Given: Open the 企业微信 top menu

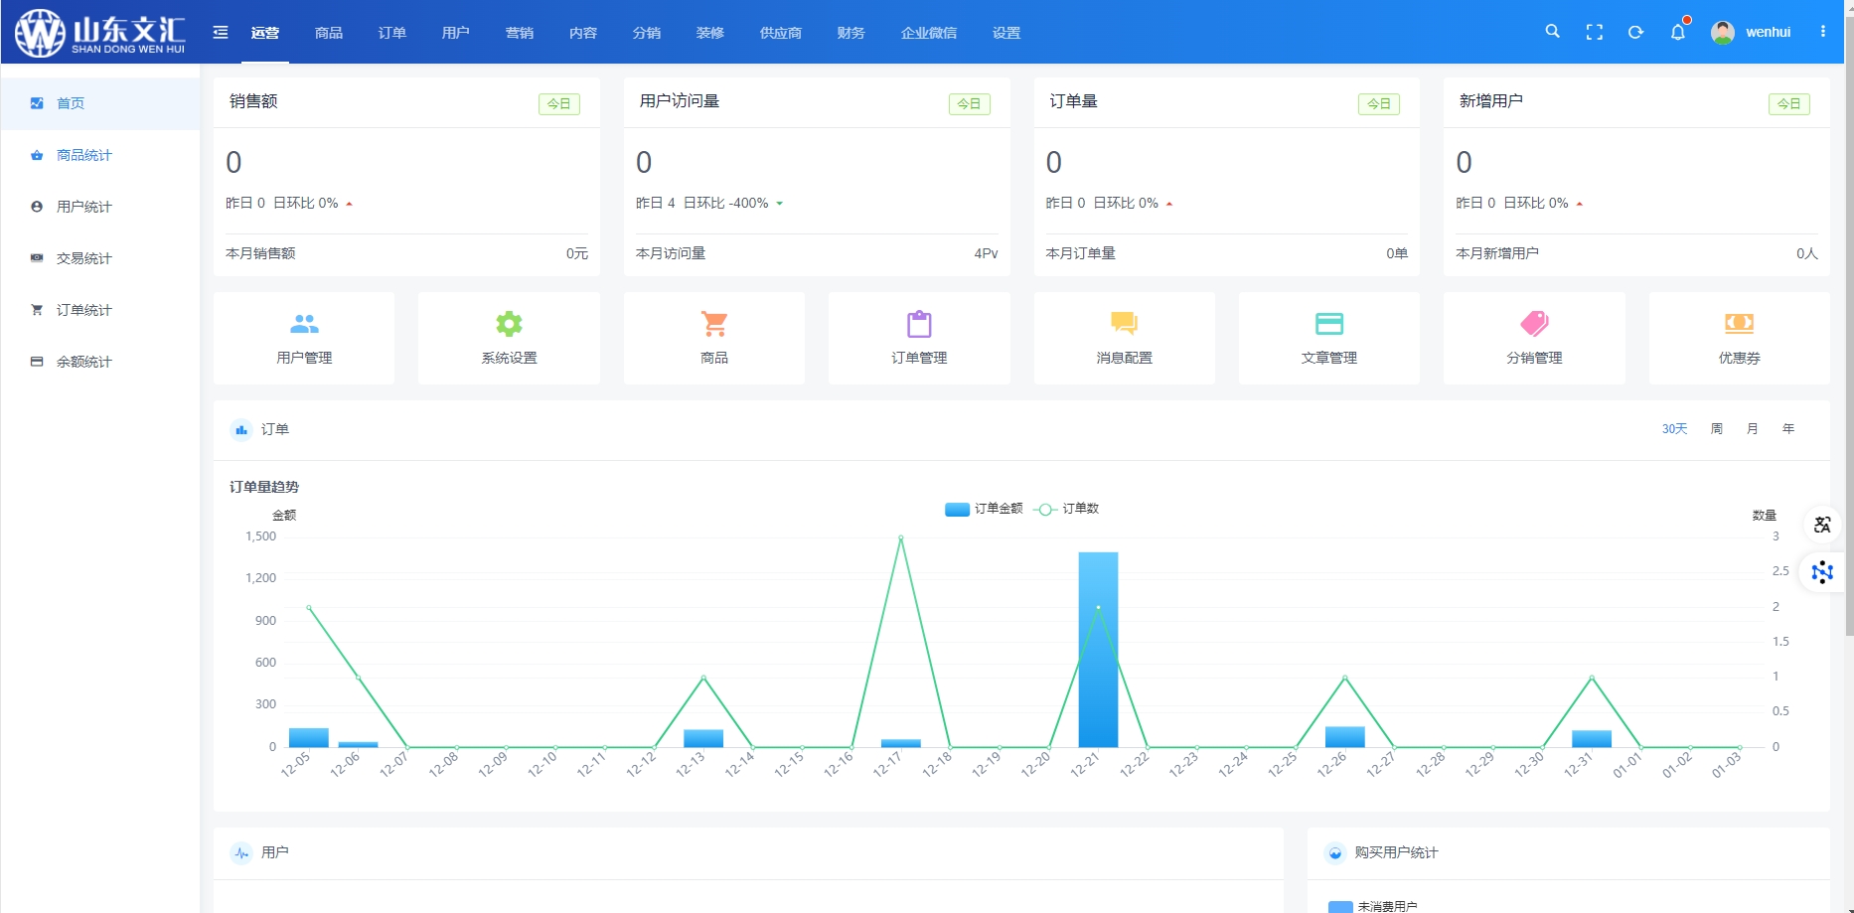Looking at the screenshot, I should [929, 33].
